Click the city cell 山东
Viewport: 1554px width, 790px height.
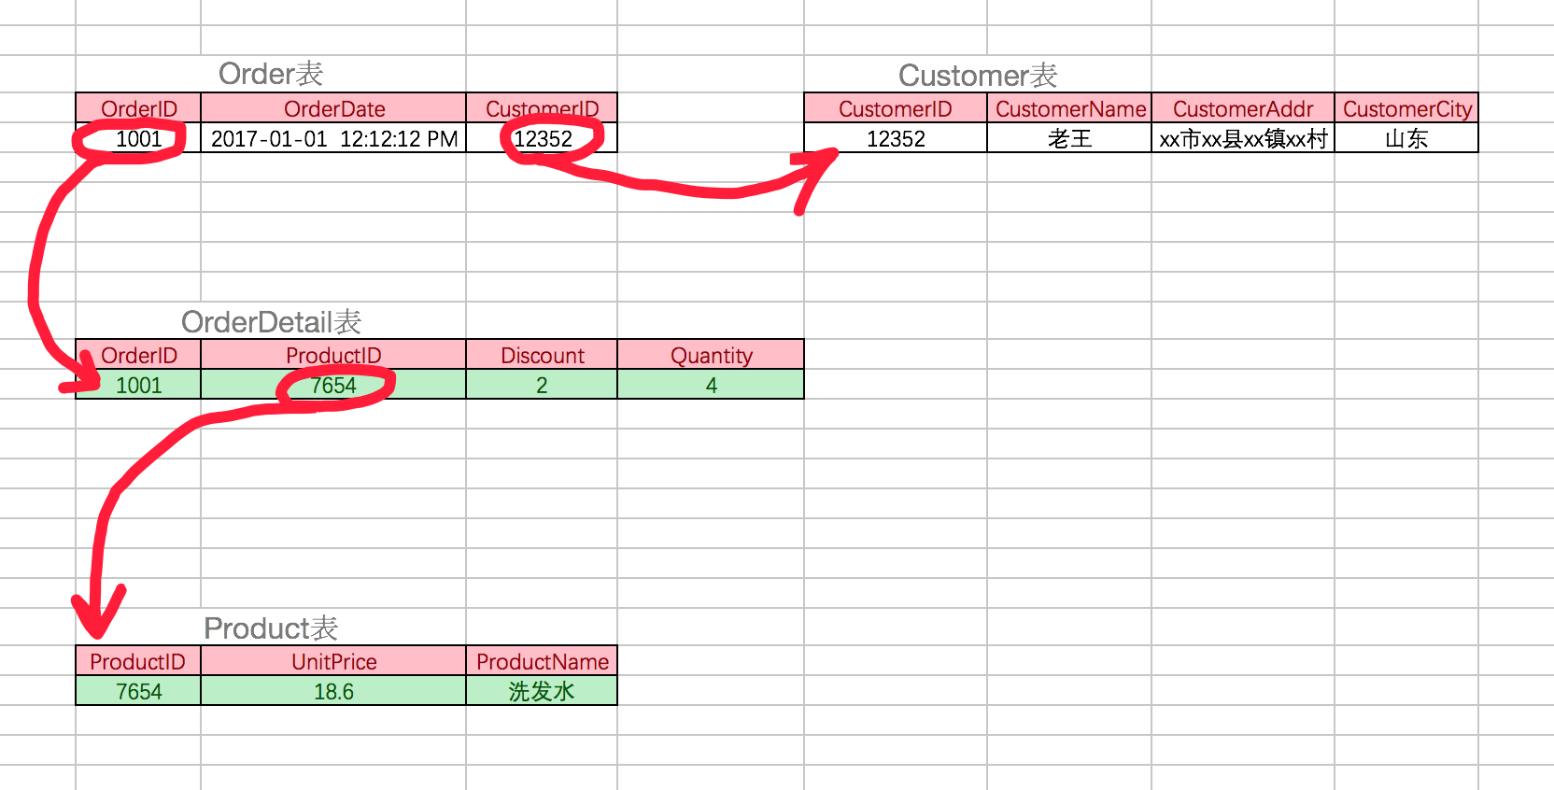tap(1406, 139)
